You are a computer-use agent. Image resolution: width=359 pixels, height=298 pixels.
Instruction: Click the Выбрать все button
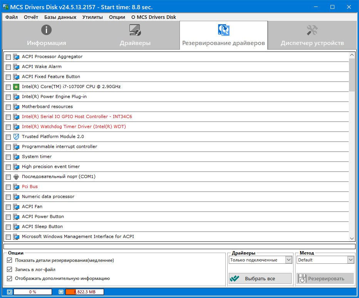click(260, 278)
